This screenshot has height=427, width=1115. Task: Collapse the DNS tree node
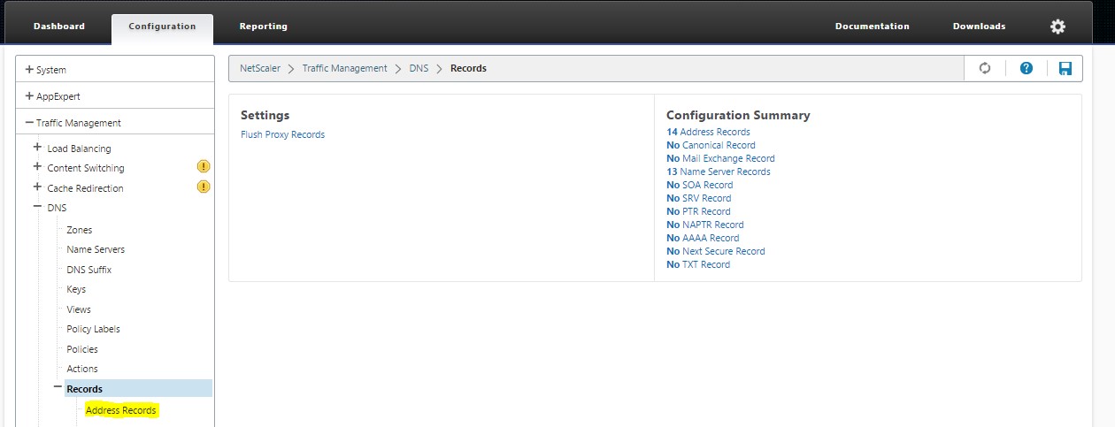(x=37, y=208)
